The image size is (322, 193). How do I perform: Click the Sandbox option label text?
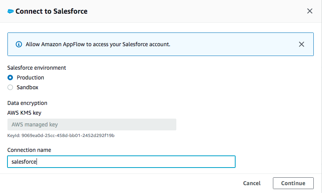[x=27, y=87]
